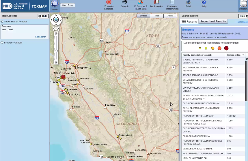Image resolution: width=248 pixels, height=161 pixels.
Task: Switch basemap to Streets
Action: pyautogui.click(x=143, y=16)
